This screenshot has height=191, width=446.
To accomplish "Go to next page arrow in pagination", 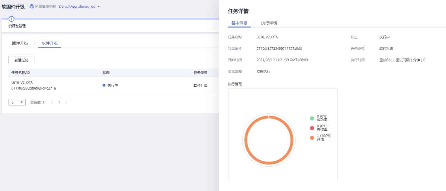I will (x=66, y=102).
